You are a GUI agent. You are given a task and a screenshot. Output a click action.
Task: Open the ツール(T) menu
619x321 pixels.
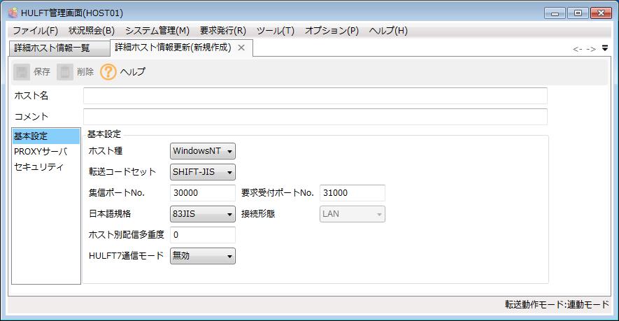point(276,31)
